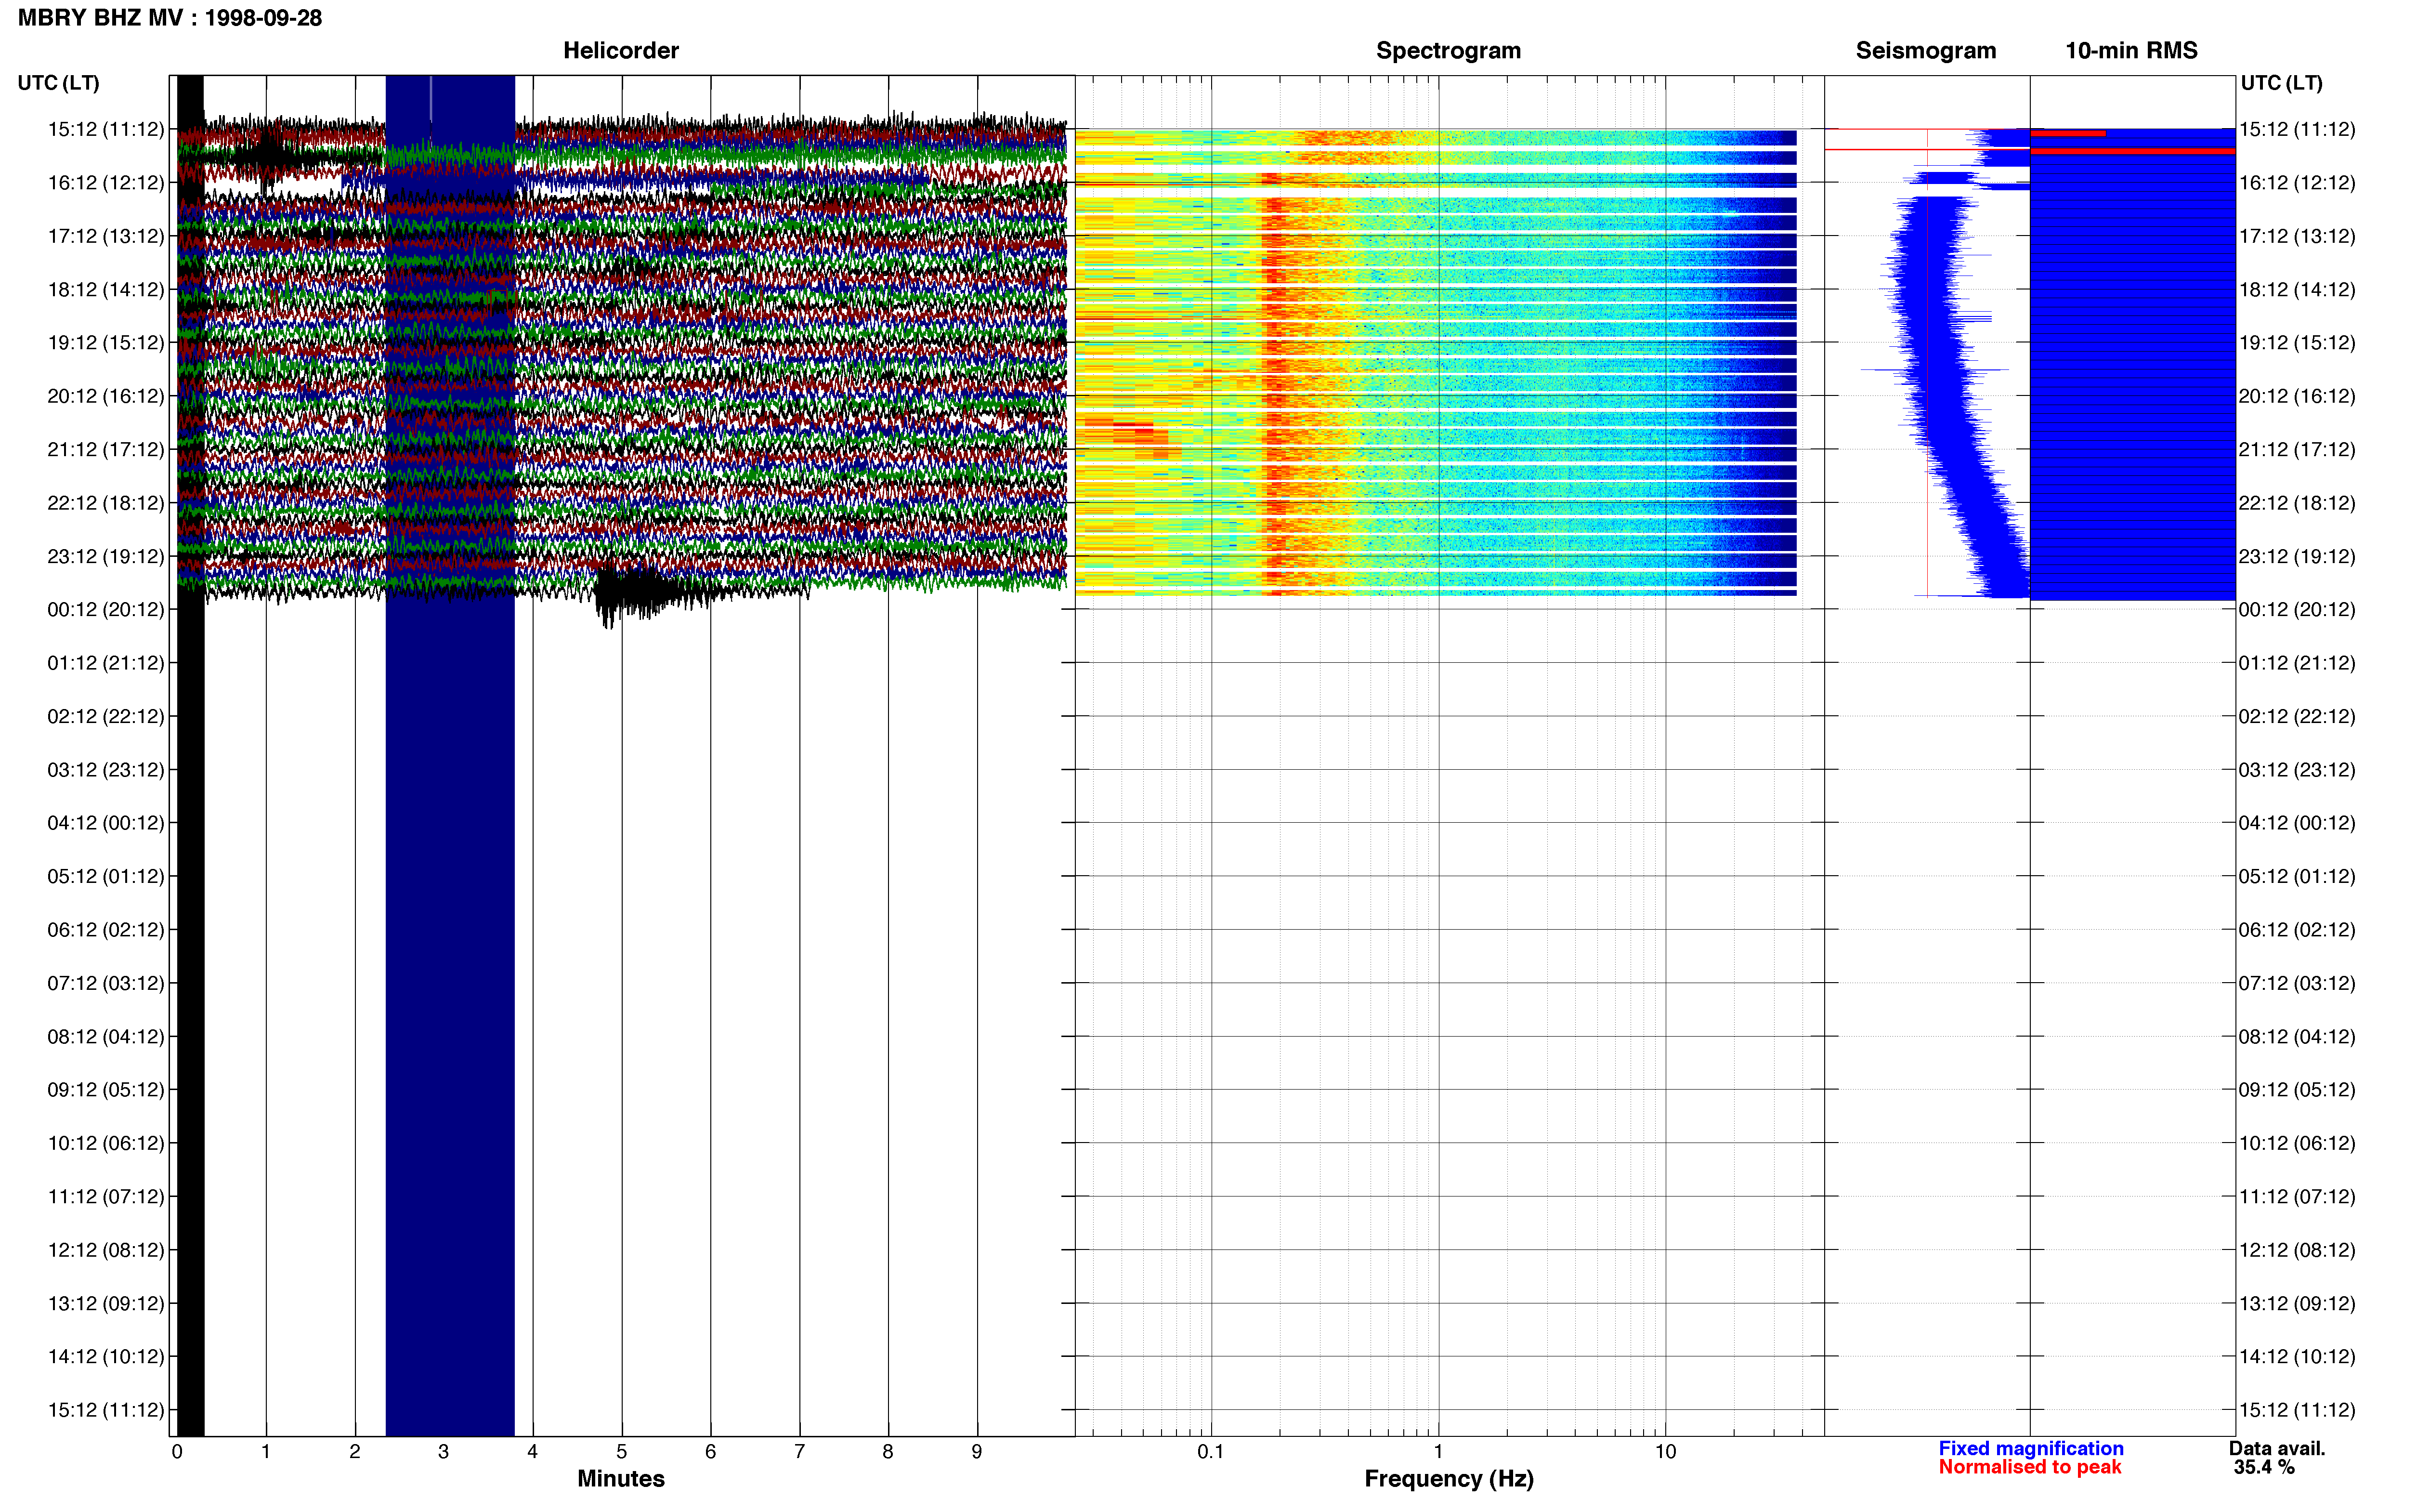Screen dimensions: 2417x1512
Task: Click the right-axis '09:12 (05:12)' time label
Action: [x=2297, y=1089]
